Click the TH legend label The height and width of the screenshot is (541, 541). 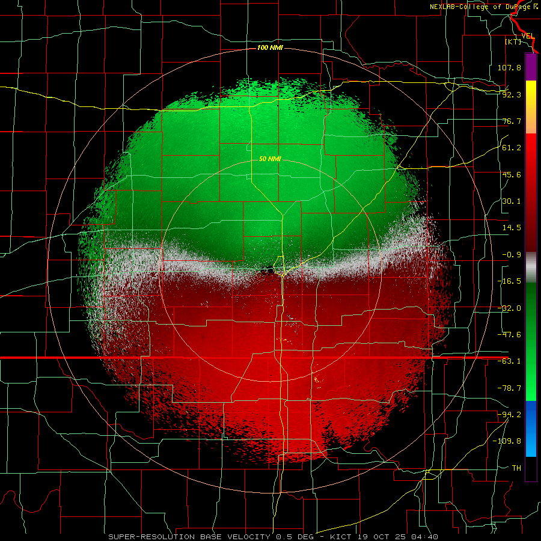[516, 468]
